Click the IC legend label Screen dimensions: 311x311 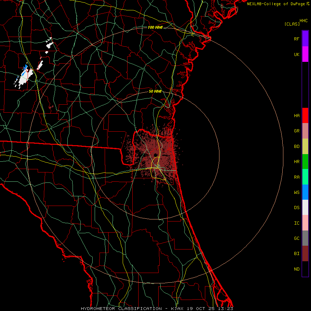pyautogui.click(x=296, y=223)
